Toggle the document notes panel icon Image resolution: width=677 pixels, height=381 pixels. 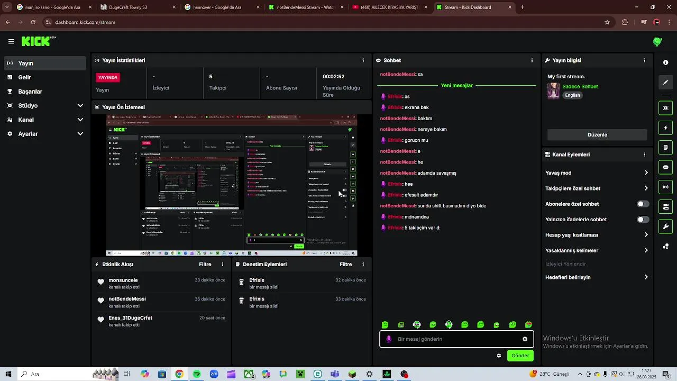(x=665, y=147)
